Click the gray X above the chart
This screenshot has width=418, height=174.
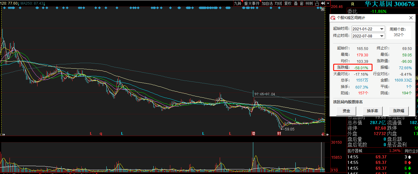click(x=323, y=9)
